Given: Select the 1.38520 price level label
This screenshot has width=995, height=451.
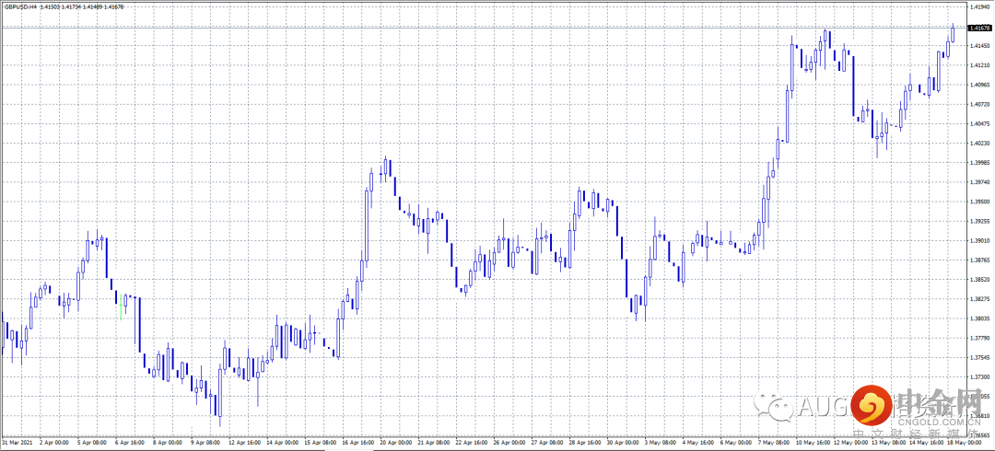Looking at the screenshot, I should click(x=980, y=279).
